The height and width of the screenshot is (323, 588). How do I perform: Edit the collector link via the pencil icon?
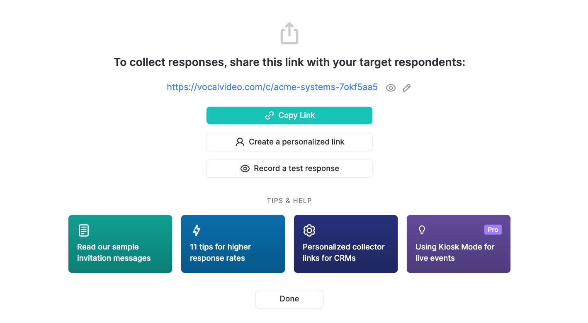point(406,88)
